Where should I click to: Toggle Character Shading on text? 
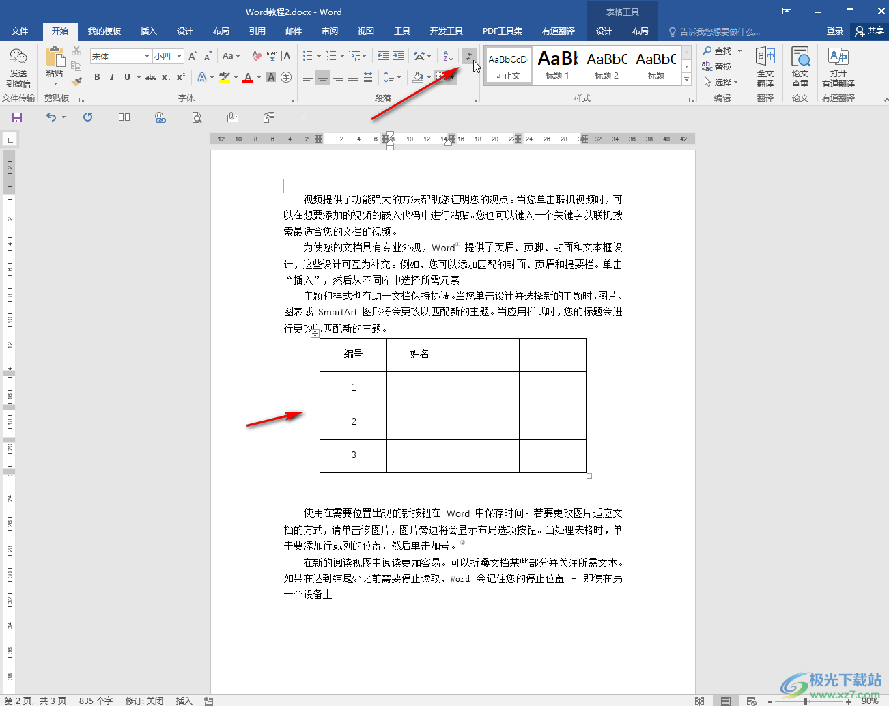pos(271,77)
